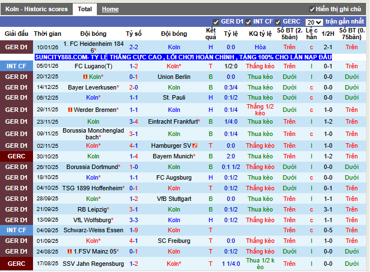
Task: Click the 3-3 score for VfL Wolfsburg match
Action: pos(134,220)
